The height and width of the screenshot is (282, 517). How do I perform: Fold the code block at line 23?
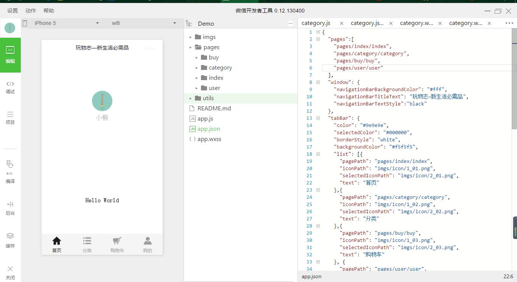pyautogui.click(x=318, y=190)
